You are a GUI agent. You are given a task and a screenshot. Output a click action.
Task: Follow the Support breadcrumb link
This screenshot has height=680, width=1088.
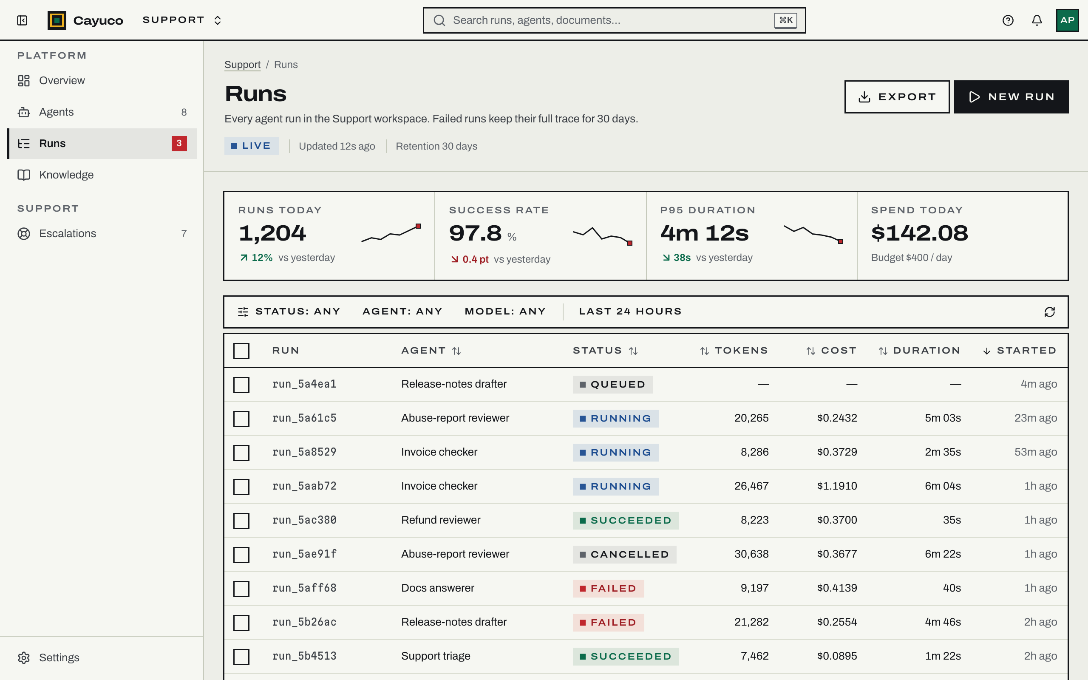(242, 65)
